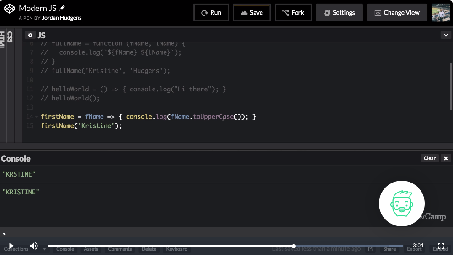
Task: Fork this pen
Action: (x=293, y=13)
